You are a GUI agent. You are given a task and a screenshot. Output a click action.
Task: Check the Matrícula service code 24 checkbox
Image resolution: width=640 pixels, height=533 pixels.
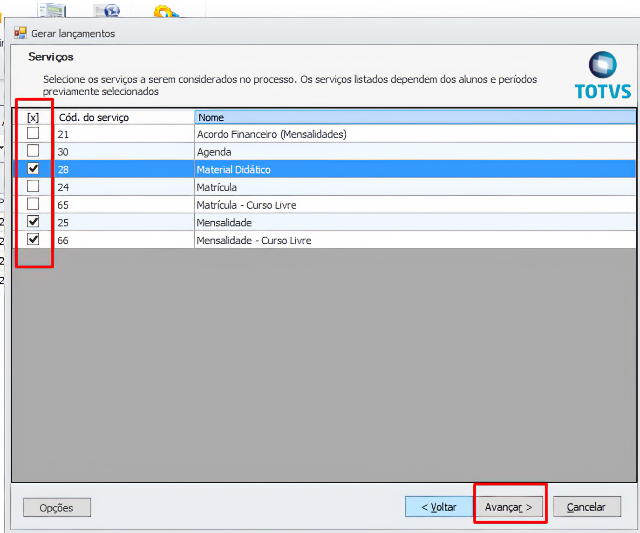coord(33,186)
